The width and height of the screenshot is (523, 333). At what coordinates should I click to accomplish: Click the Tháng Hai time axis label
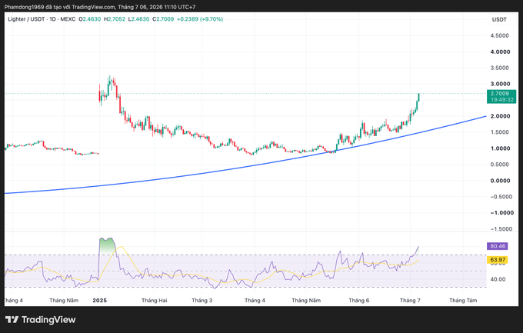154,300
